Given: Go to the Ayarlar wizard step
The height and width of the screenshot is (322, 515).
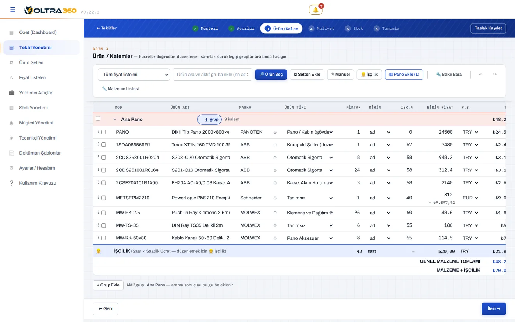Looking at the screenshot, I should pyautogui.click(x=241, y=29).
